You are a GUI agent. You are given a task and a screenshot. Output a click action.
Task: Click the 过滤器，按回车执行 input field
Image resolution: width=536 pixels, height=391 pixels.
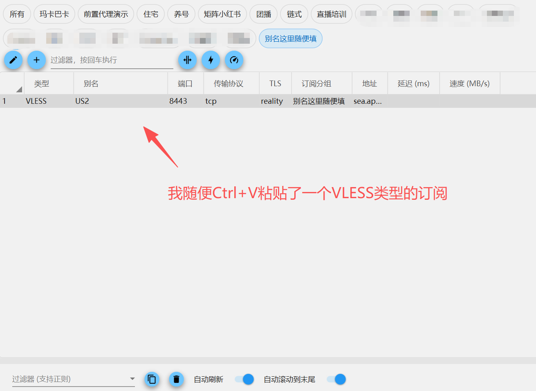pos(110,60)
